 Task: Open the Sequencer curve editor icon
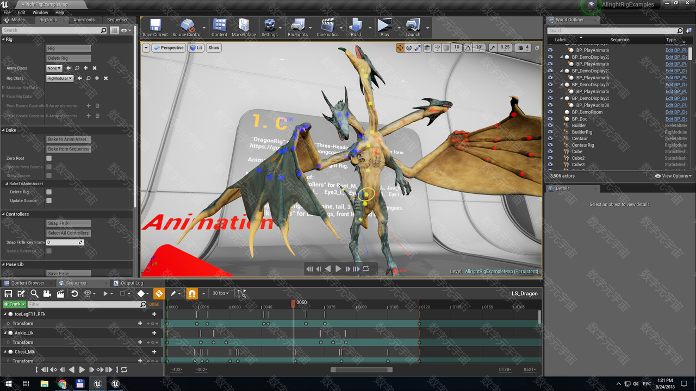[x=241, y=293]
